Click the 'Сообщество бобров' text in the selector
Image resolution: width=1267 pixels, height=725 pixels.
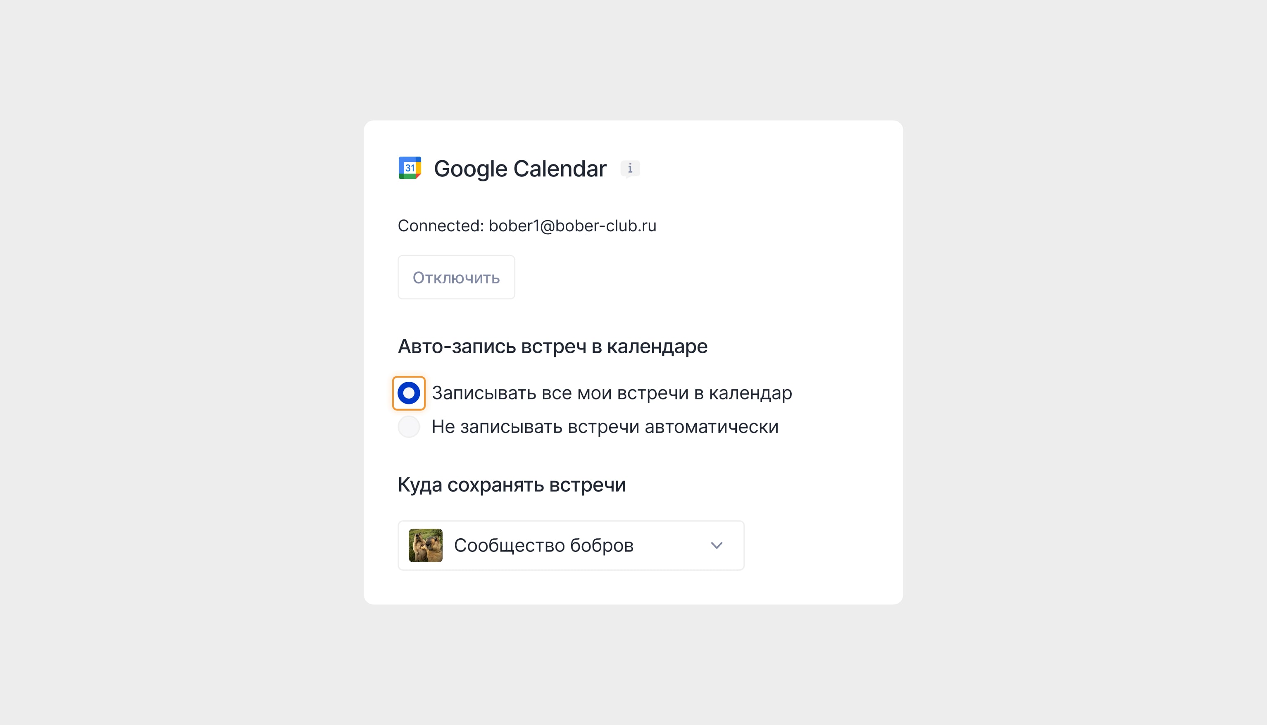point(543,545)
